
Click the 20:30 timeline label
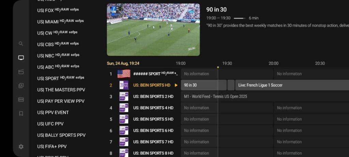coord(320,63)
